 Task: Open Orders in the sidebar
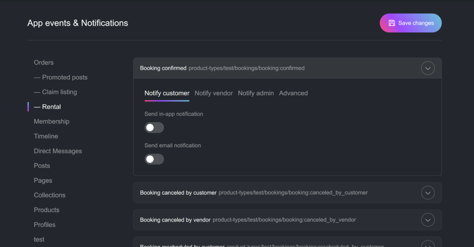44,62
